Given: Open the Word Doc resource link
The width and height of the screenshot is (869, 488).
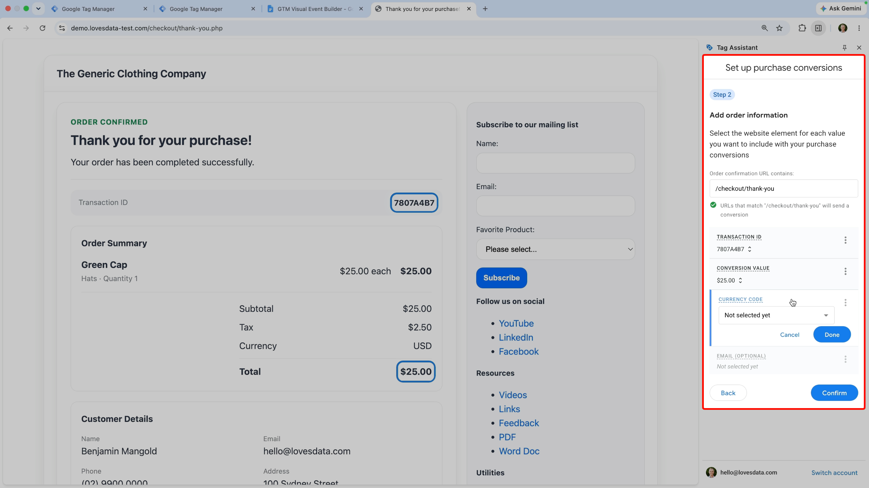Looking at the screenshot, I should pos(519,451).
